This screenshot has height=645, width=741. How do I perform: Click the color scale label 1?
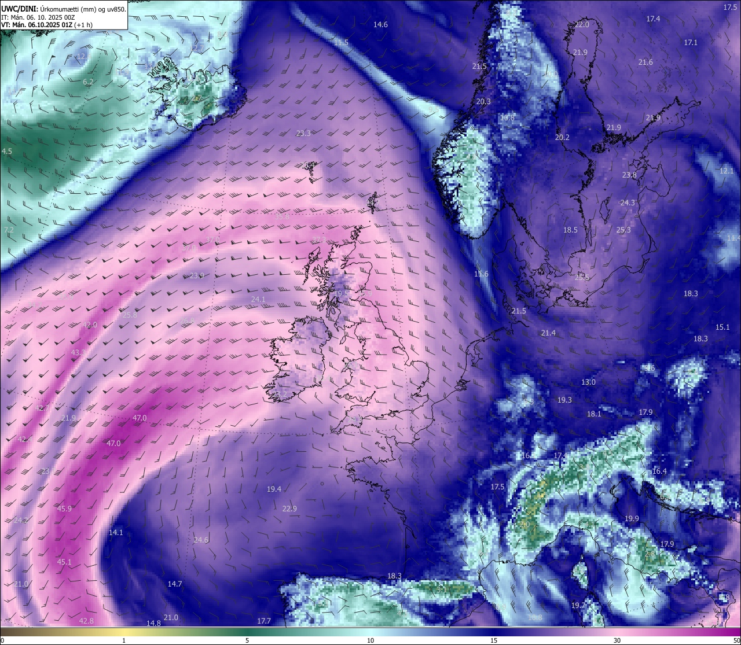pos(124,640)
